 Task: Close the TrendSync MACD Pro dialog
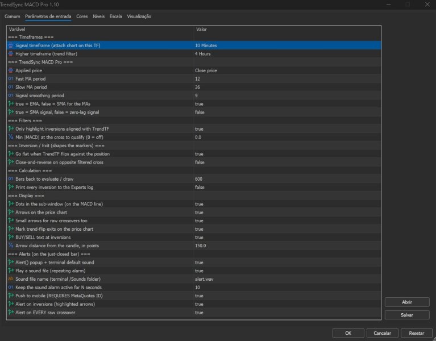point(427,5)
